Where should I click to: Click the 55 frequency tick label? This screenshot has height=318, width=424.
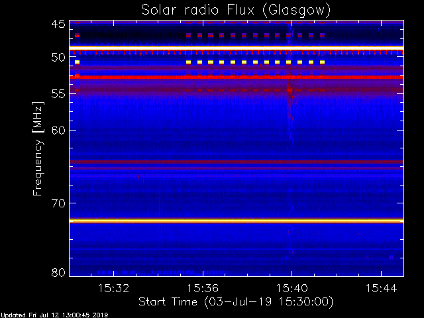click(58, 94)
